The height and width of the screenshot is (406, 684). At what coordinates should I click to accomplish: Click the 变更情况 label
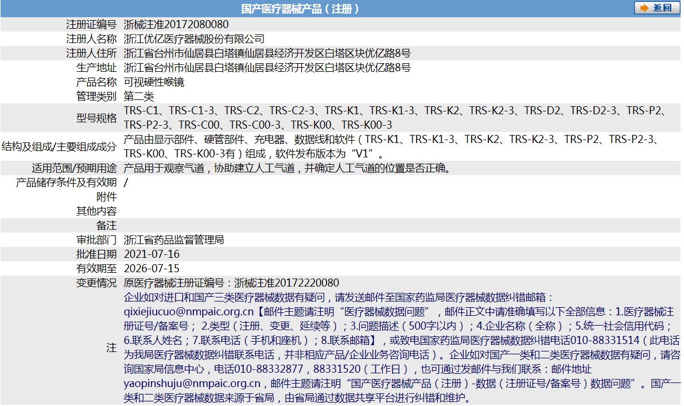96,283
